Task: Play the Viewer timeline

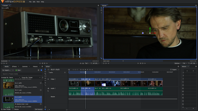Action: click(x=145, y=63)
